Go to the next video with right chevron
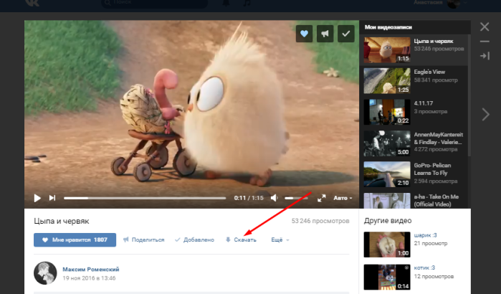 pos(486,114)
